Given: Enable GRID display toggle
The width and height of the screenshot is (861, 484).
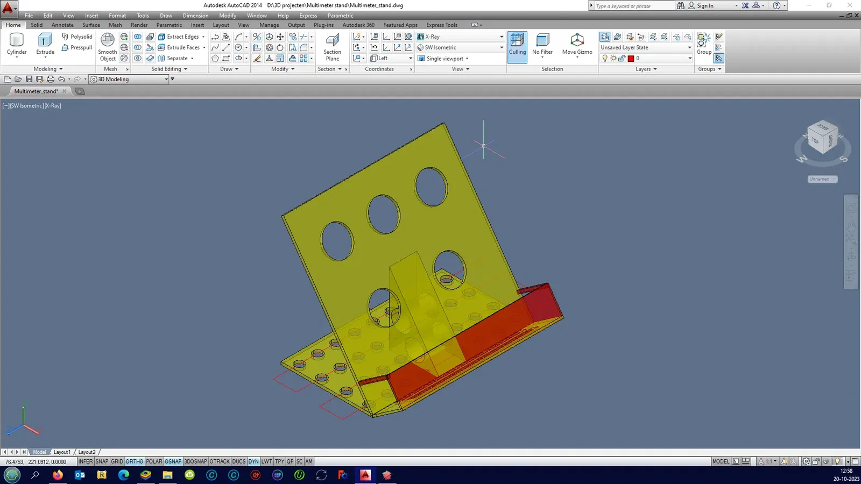Looking at the screenshot, I should [117, 461].
